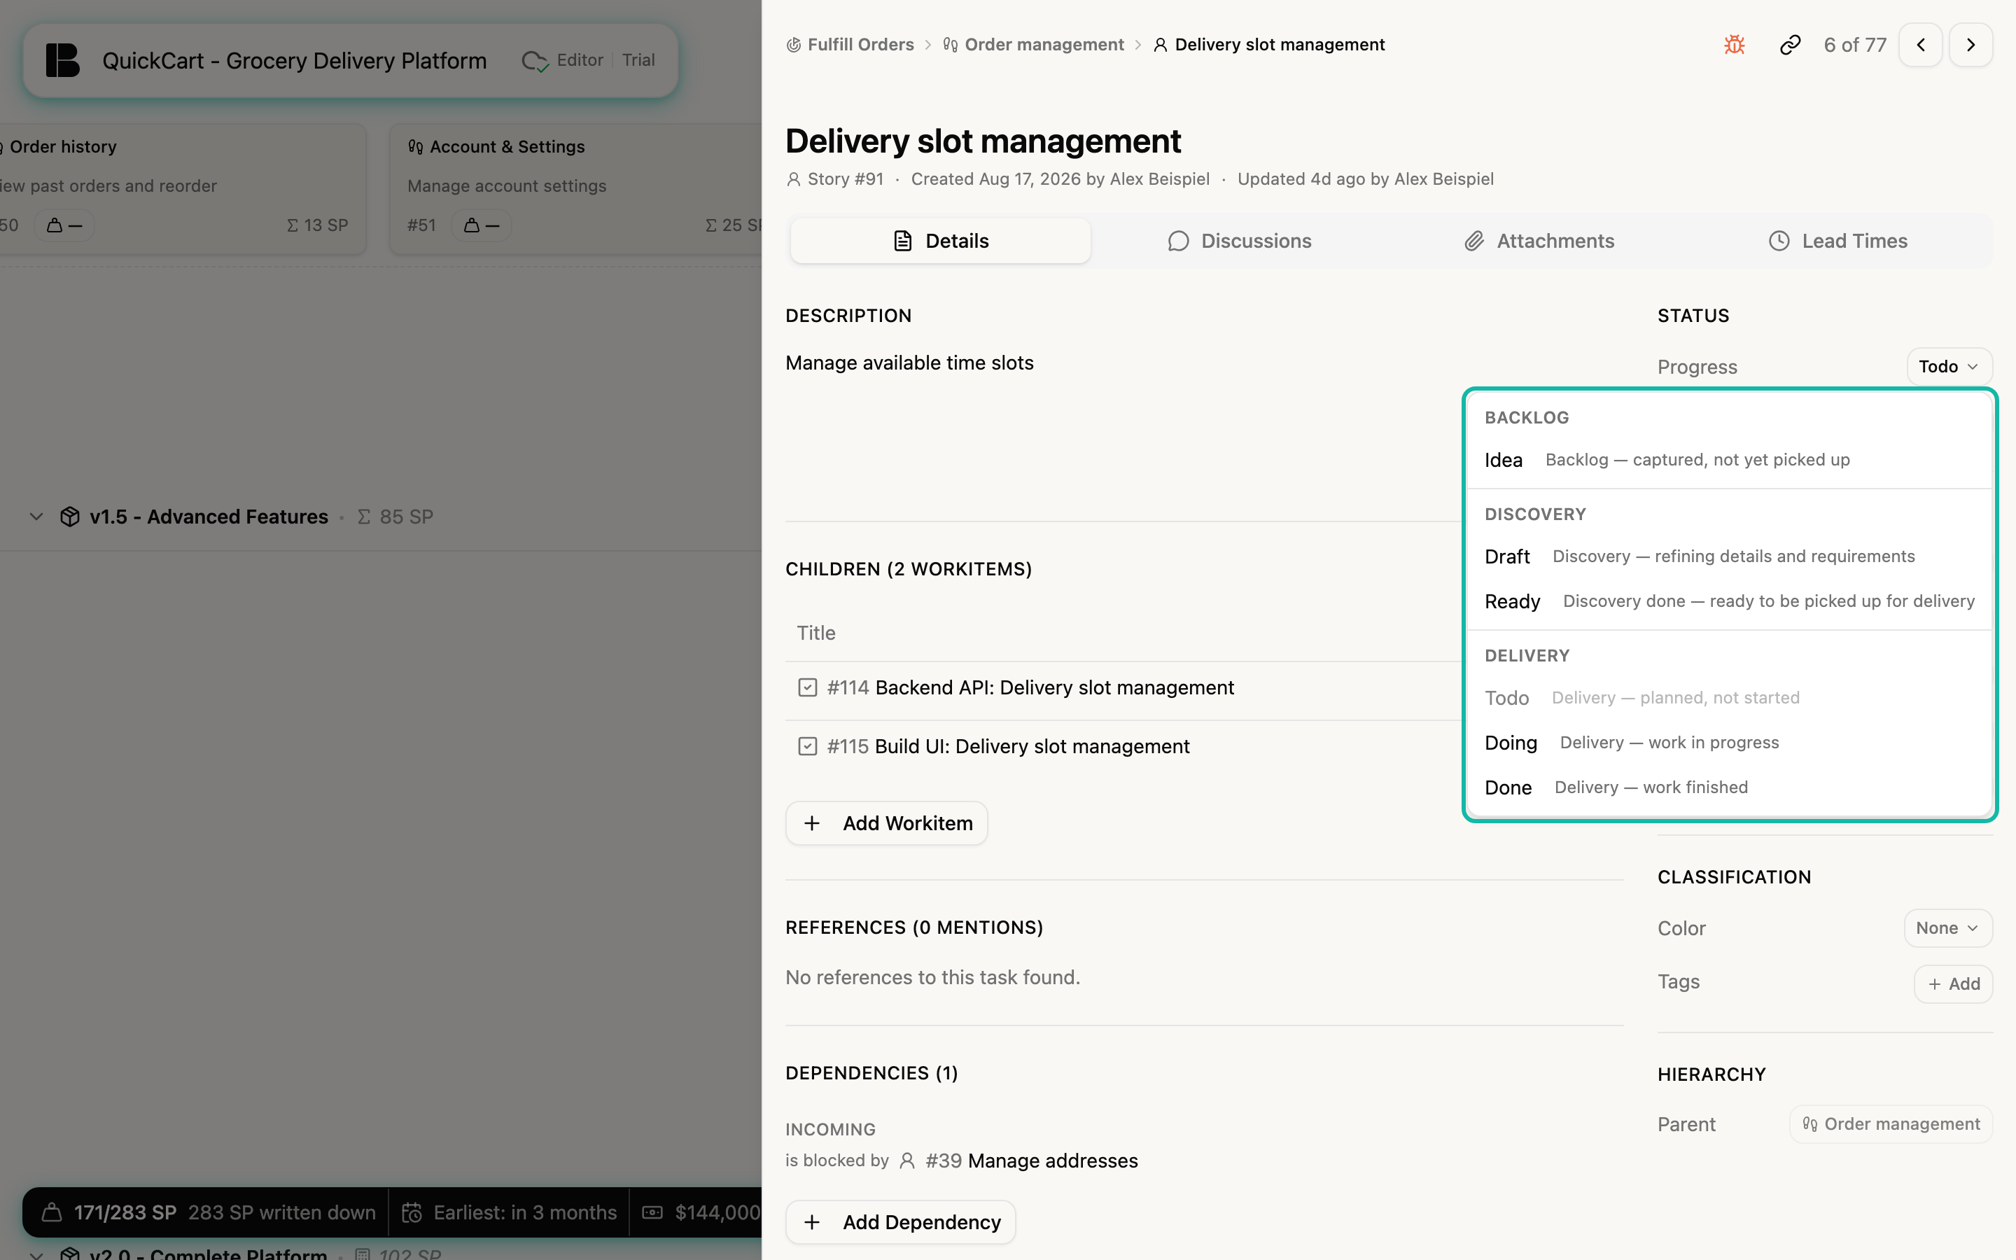Open the Progress Todo dropdown
The height and width of the screenshot is (1260, 2016).
1949,367
